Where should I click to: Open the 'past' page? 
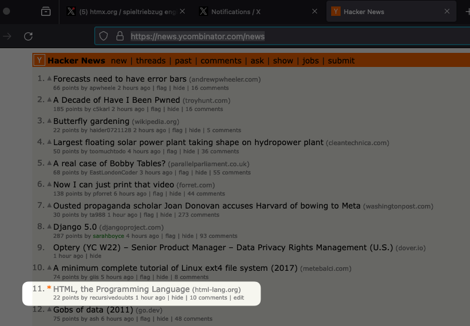pos(183,61)
